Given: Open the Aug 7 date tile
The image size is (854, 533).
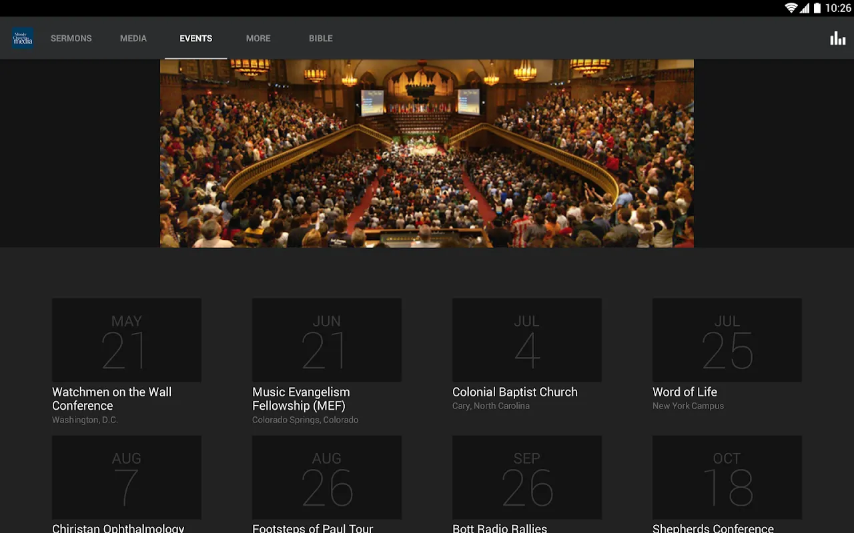Looking at the screenshot, I should pos(127,477).
